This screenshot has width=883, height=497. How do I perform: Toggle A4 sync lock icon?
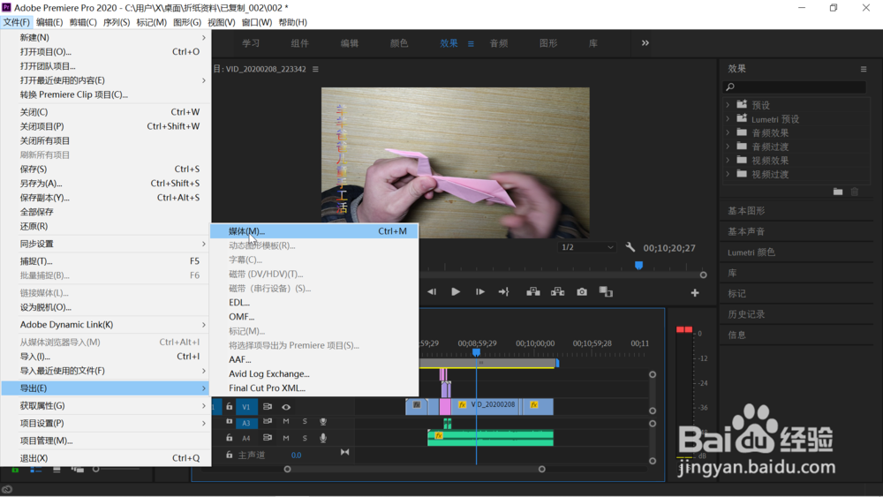coord(268,437)
